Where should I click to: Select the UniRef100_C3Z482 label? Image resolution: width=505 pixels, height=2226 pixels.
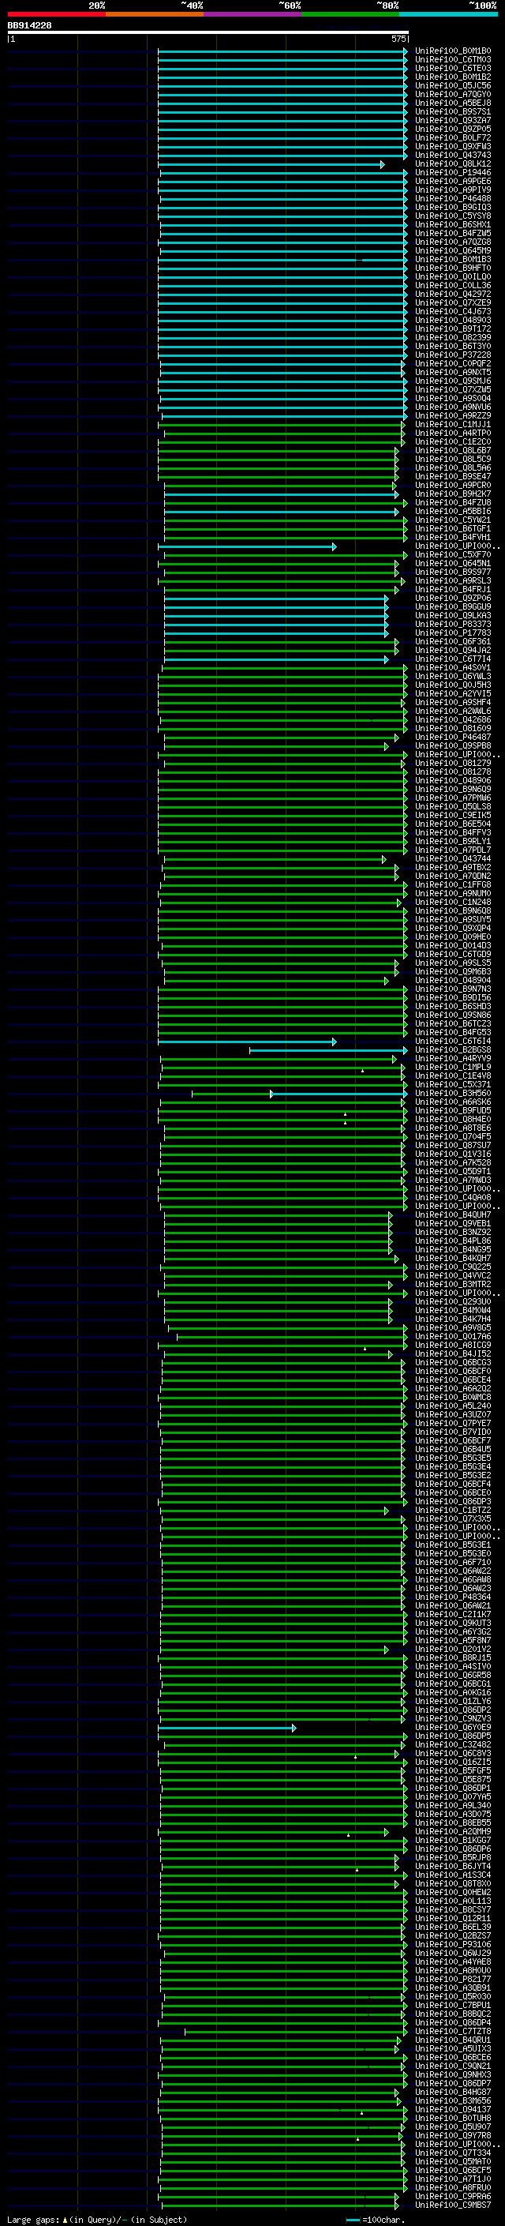(453, 1746)
